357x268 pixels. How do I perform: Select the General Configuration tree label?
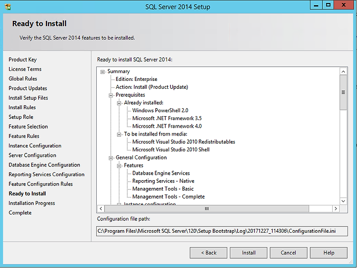[x=141, y=157]
